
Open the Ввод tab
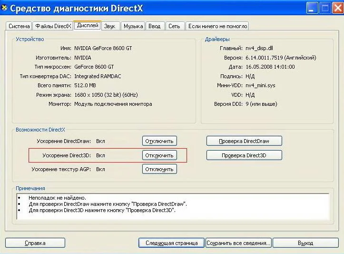point(155,26)
